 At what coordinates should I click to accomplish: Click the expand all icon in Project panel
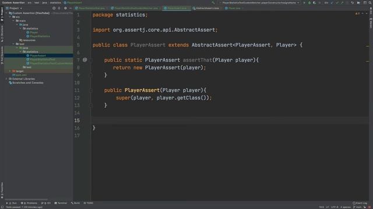[59, 8]
